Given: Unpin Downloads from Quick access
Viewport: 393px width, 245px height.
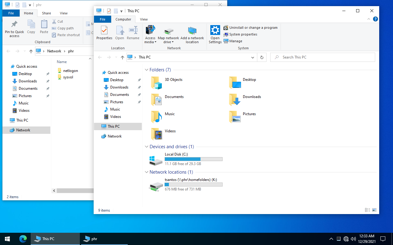Looking at the screenshot, I should pos(139,87).
